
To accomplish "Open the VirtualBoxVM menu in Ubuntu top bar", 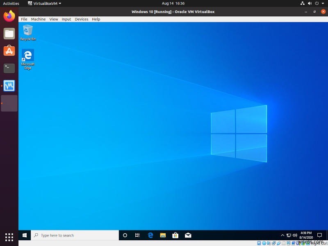I will click(x=44, y=3).
